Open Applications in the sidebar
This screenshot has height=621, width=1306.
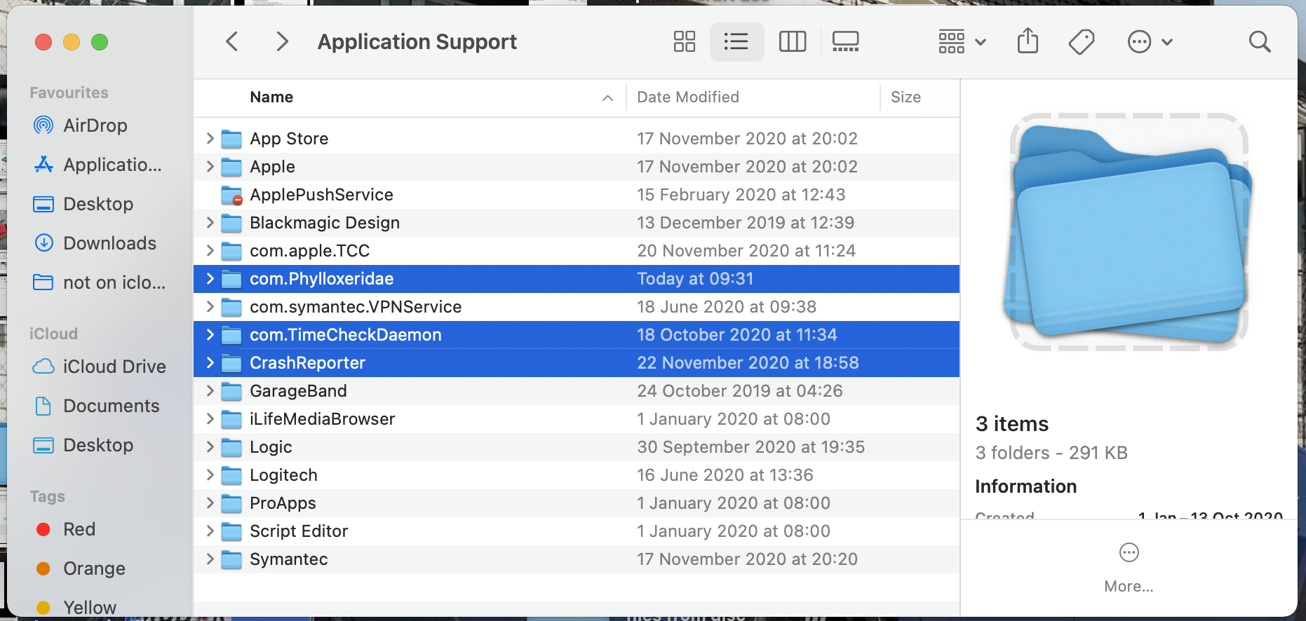[97, 165]
